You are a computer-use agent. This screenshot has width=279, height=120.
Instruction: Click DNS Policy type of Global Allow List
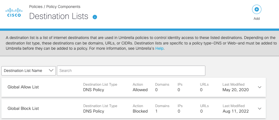(94, 90)
